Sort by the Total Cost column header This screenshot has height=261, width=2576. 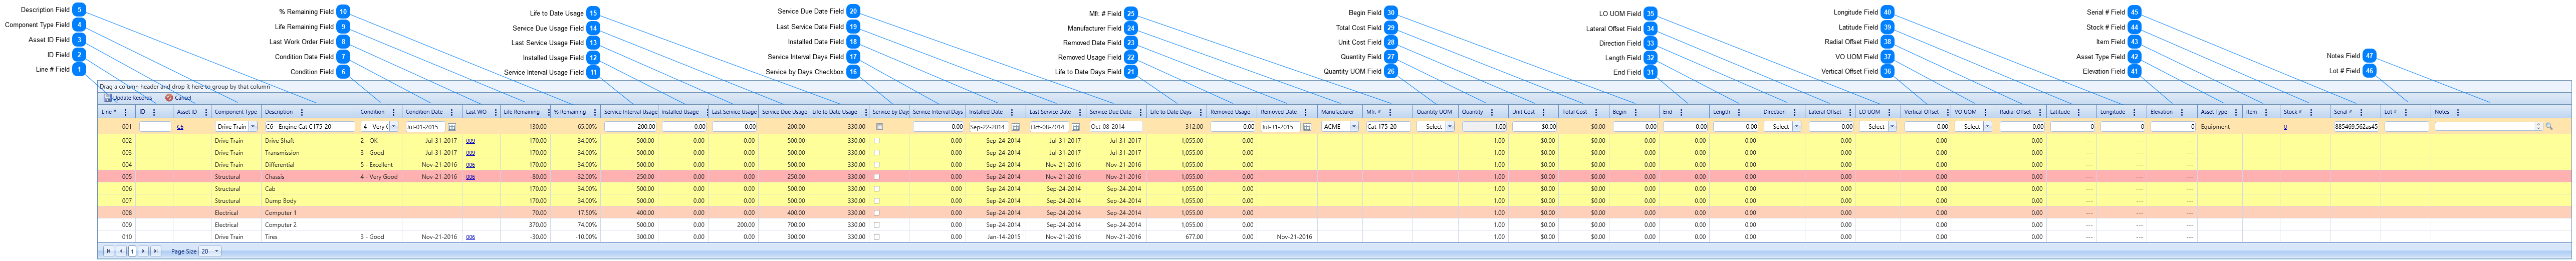(x=1575, y=112)
